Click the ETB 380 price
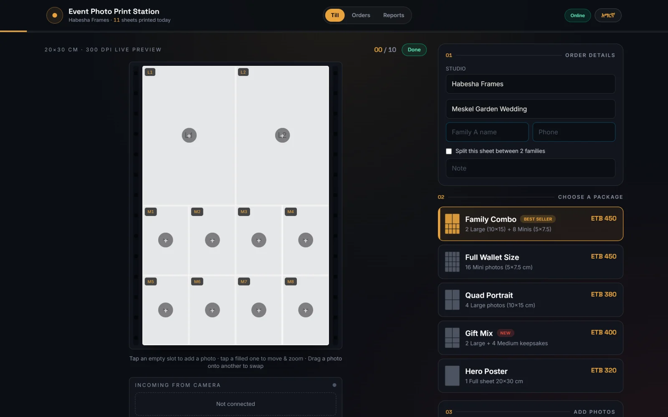668x417 pixels. pyautogui.click(x=603, y=294)
